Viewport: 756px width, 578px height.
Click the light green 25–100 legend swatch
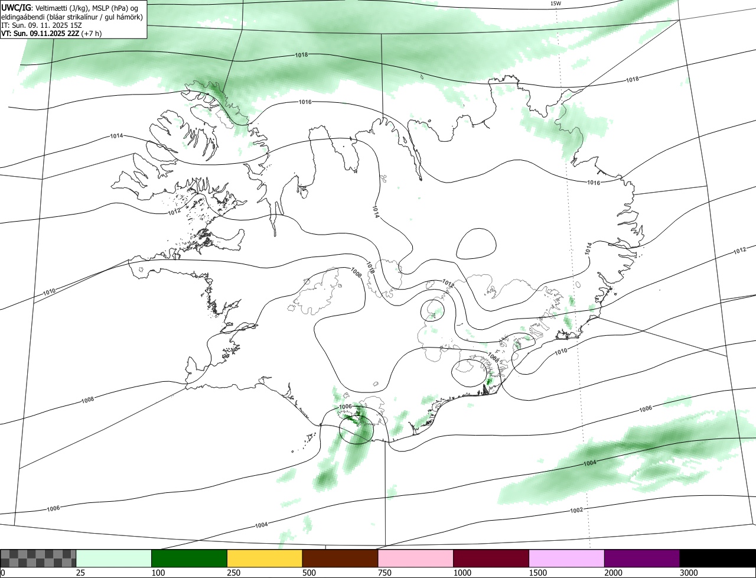point(114,558)
